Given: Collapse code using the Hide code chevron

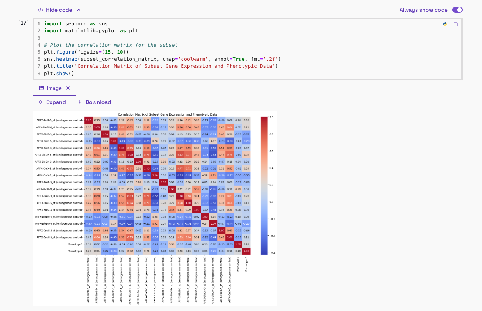Looking at the screenshot, I should [x=79, y=10].
